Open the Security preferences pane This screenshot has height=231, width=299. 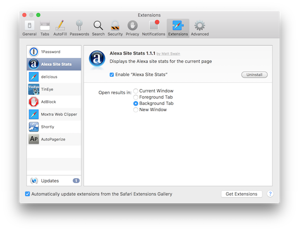115,28
